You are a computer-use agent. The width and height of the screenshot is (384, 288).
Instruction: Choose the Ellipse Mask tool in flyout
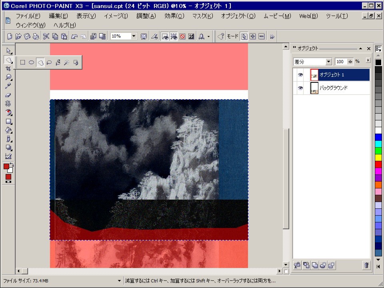(31, 62)
